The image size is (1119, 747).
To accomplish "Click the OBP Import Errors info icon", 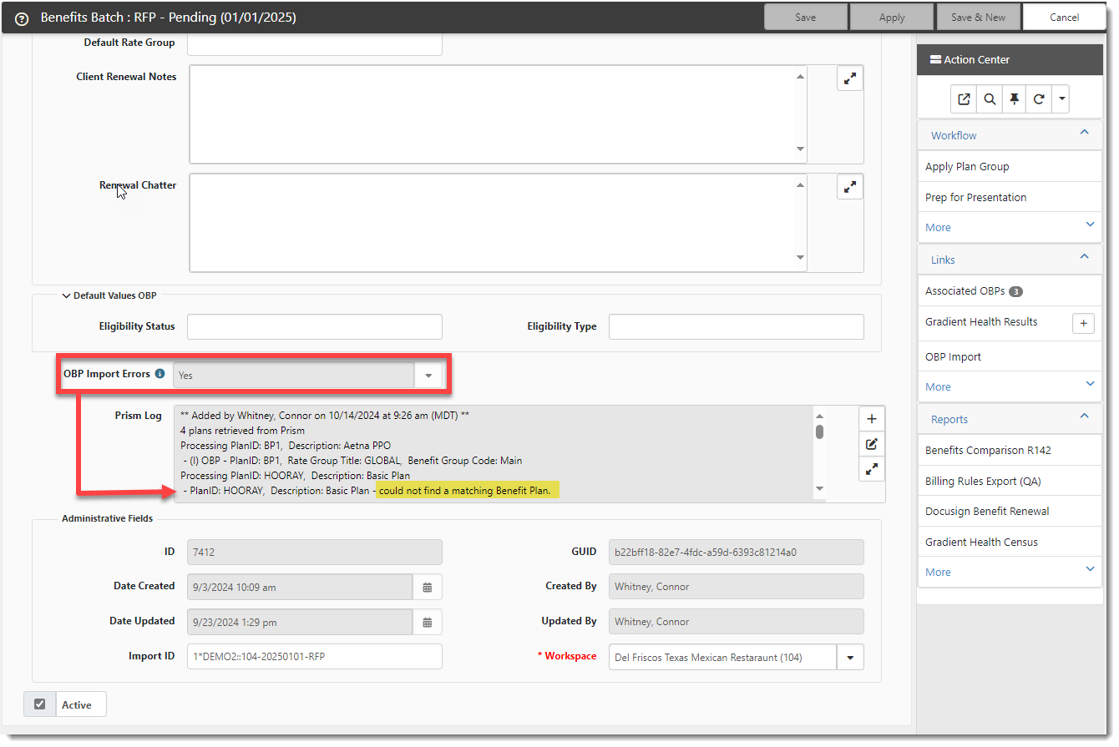I will (x=159, y=374).
